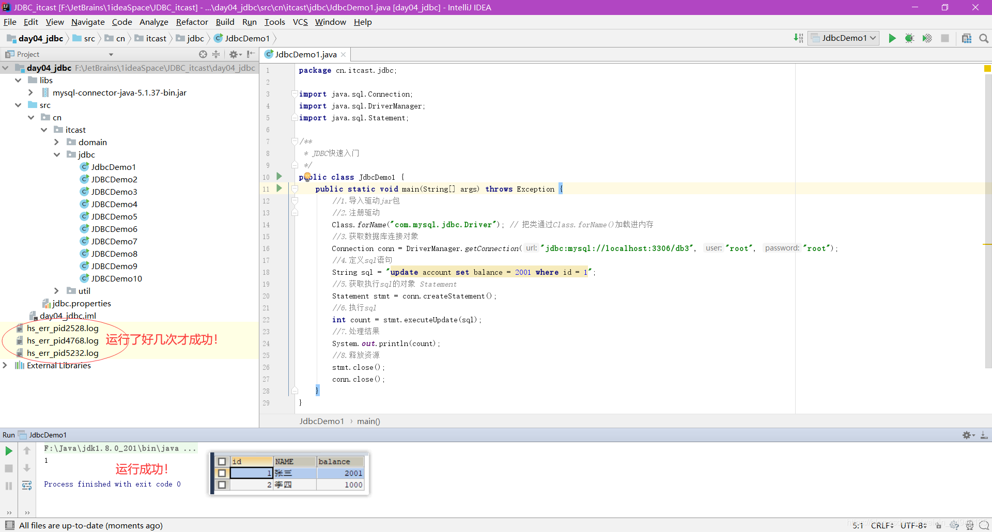The image size is (992, 532).
Task: Close the JdbcDemo1.java tab
Action: point(343,54)
